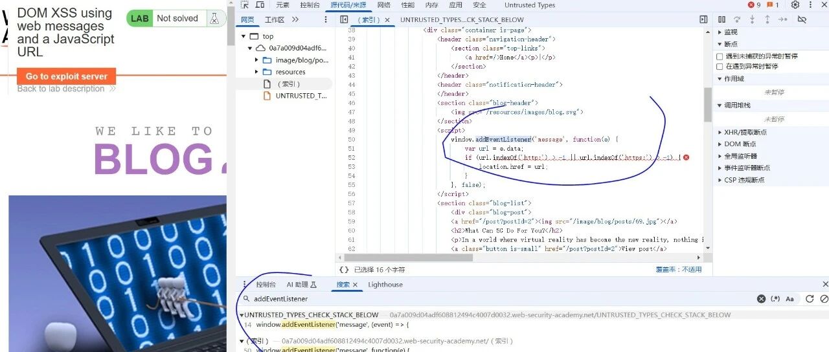
Task: Open the 性能 Performance tab
Action: click(x=408, y=5)
